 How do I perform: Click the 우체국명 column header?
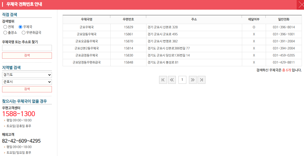(86, 20)
